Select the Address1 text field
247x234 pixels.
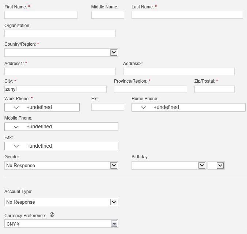coord(60,71)
